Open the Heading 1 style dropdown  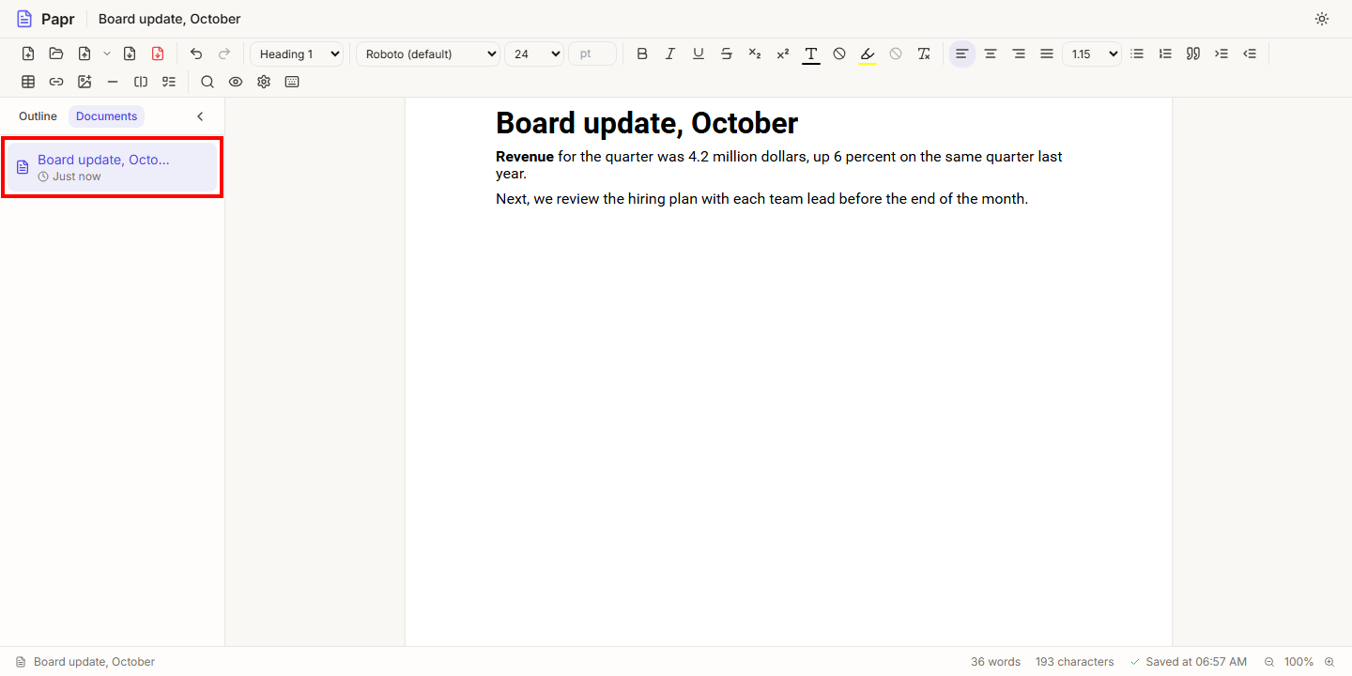[x=298, y=54]
